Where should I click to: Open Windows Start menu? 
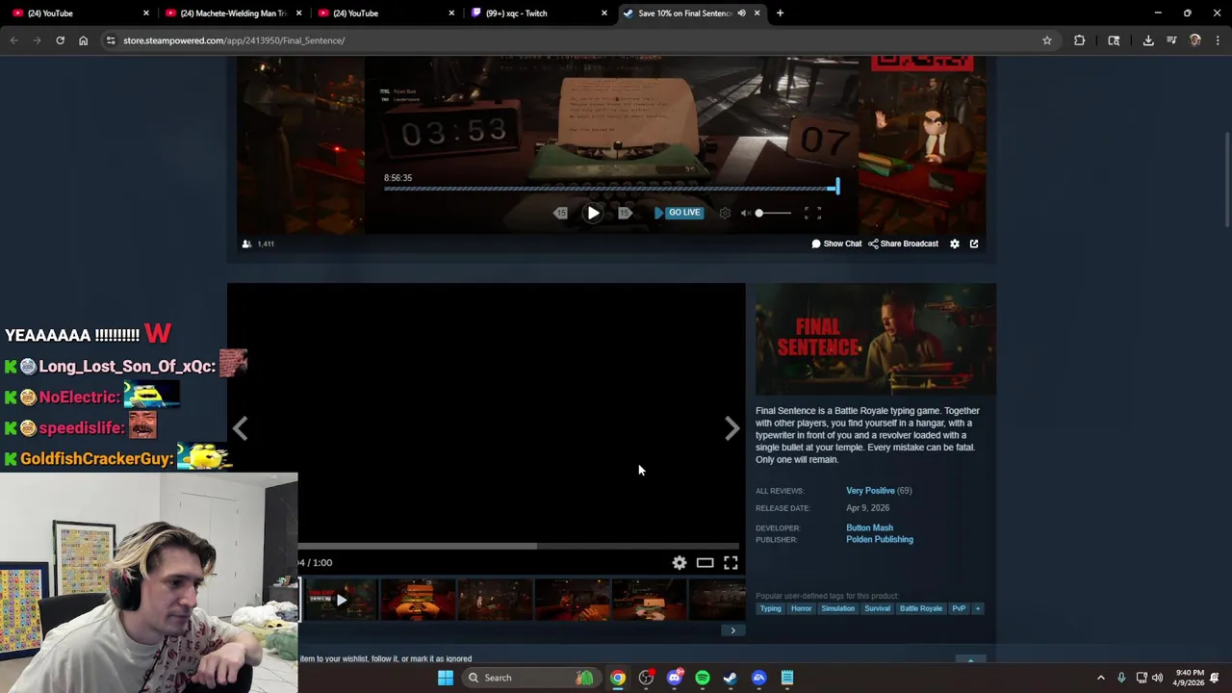[446, 678]
